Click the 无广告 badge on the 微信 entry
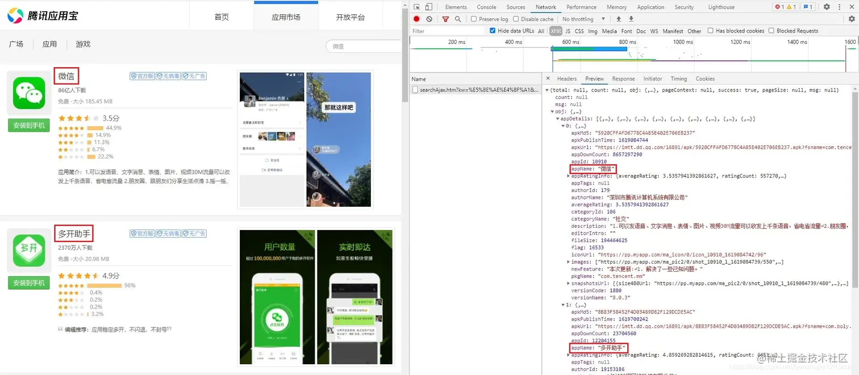 pyautogui.click(x=194, y=76)
